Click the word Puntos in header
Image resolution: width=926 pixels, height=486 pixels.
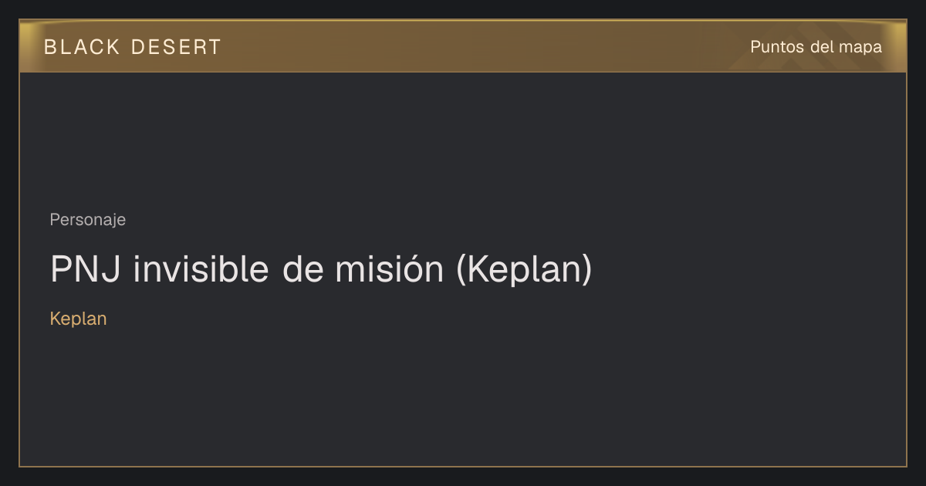(x=778, y=47)
